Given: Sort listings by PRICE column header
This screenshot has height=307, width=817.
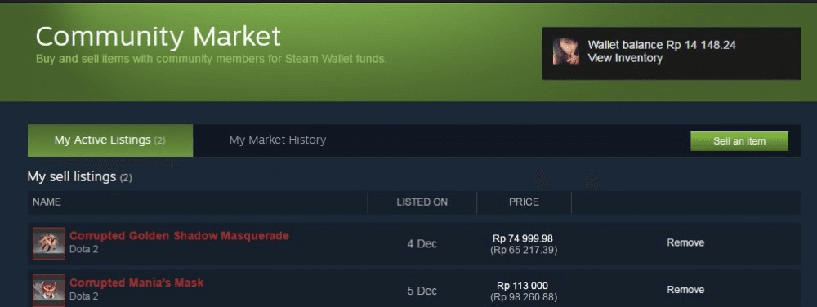Looking at the screenshot, I should 525,202.
